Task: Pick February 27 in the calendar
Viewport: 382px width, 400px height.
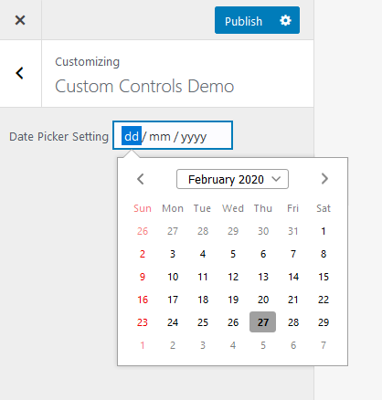Action: click(263, 322)
